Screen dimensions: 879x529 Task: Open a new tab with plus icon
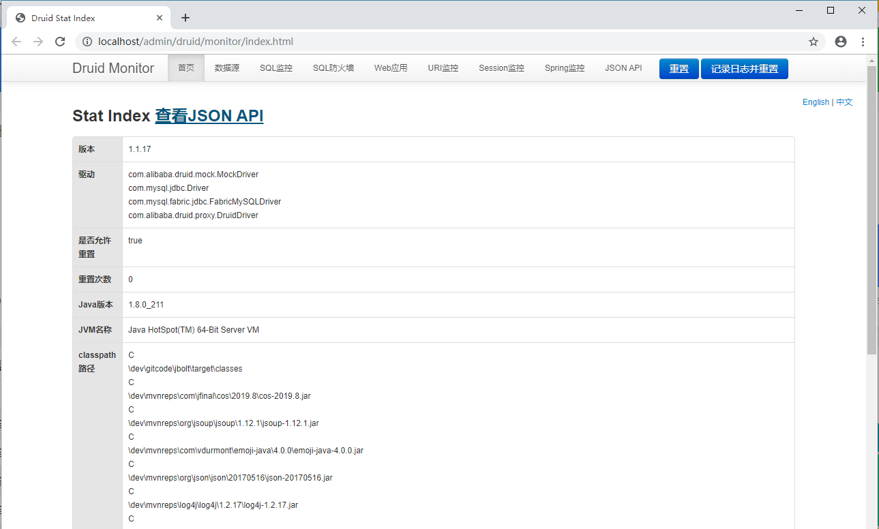point(185,18)
